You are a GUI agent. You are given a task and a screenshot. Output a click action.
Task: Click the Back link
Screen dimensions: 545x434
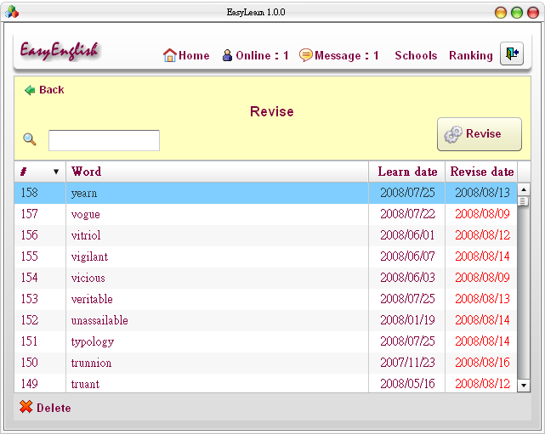52,90
